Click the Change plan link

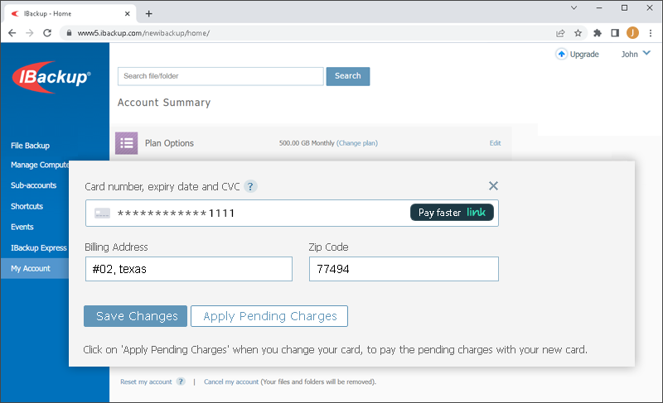[357, 143]
